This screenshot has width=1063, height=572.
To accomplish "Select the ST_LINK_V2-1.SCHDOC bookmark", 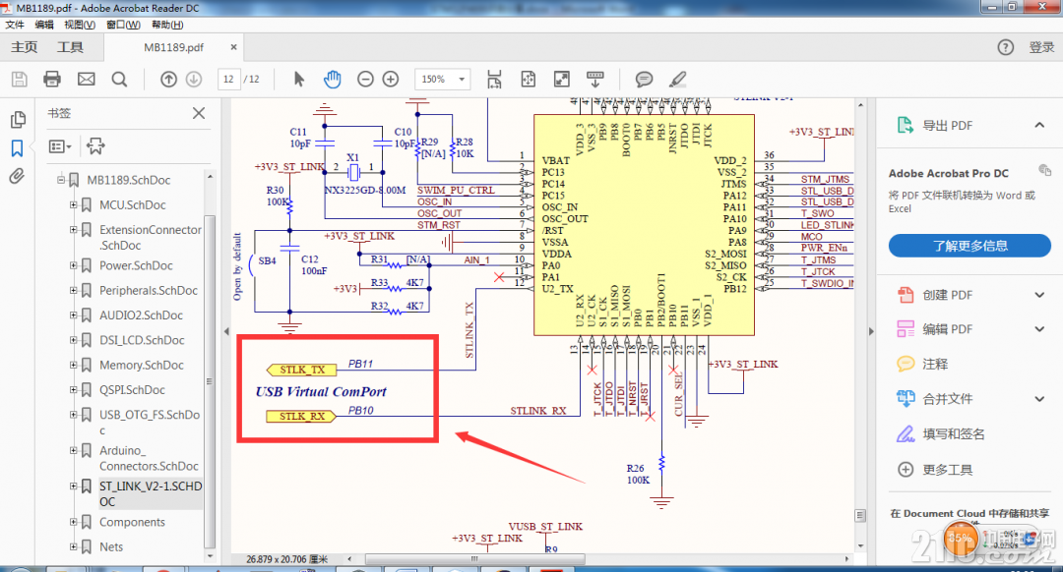I will coord(151,494).
